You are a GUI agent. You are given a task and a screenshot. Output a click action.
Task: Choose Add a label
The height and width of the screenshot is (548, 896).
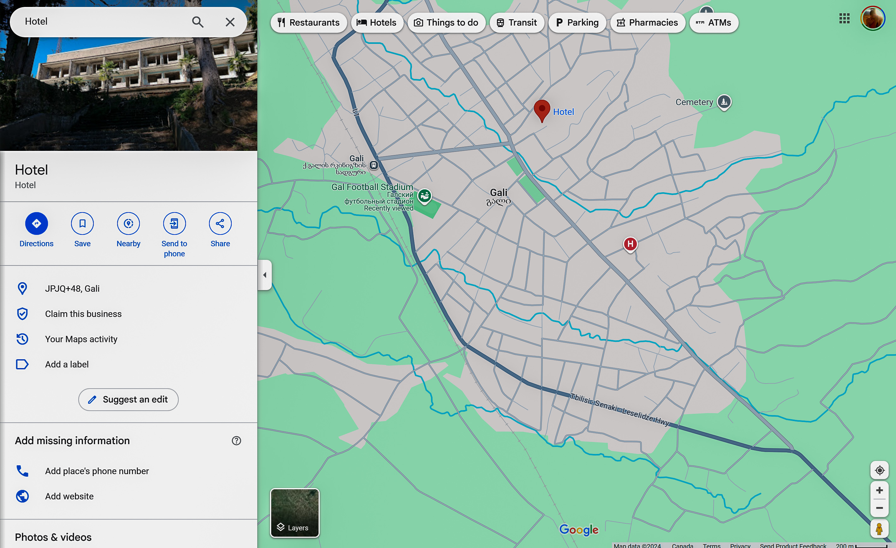pos(67,364)
